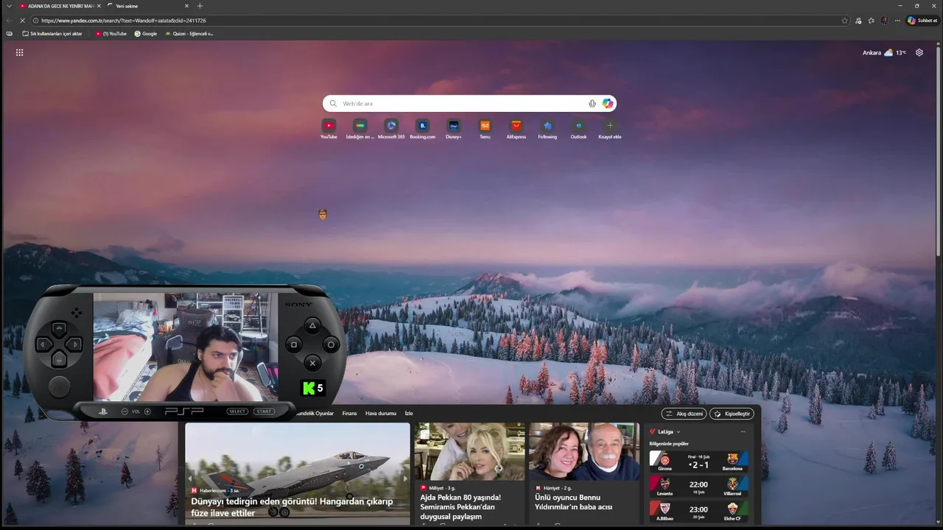This screenshot has width=943, height=530.
Task: Open the Sohbet et Copilot button
Action: pyautogui.click(x=922, y=21)
